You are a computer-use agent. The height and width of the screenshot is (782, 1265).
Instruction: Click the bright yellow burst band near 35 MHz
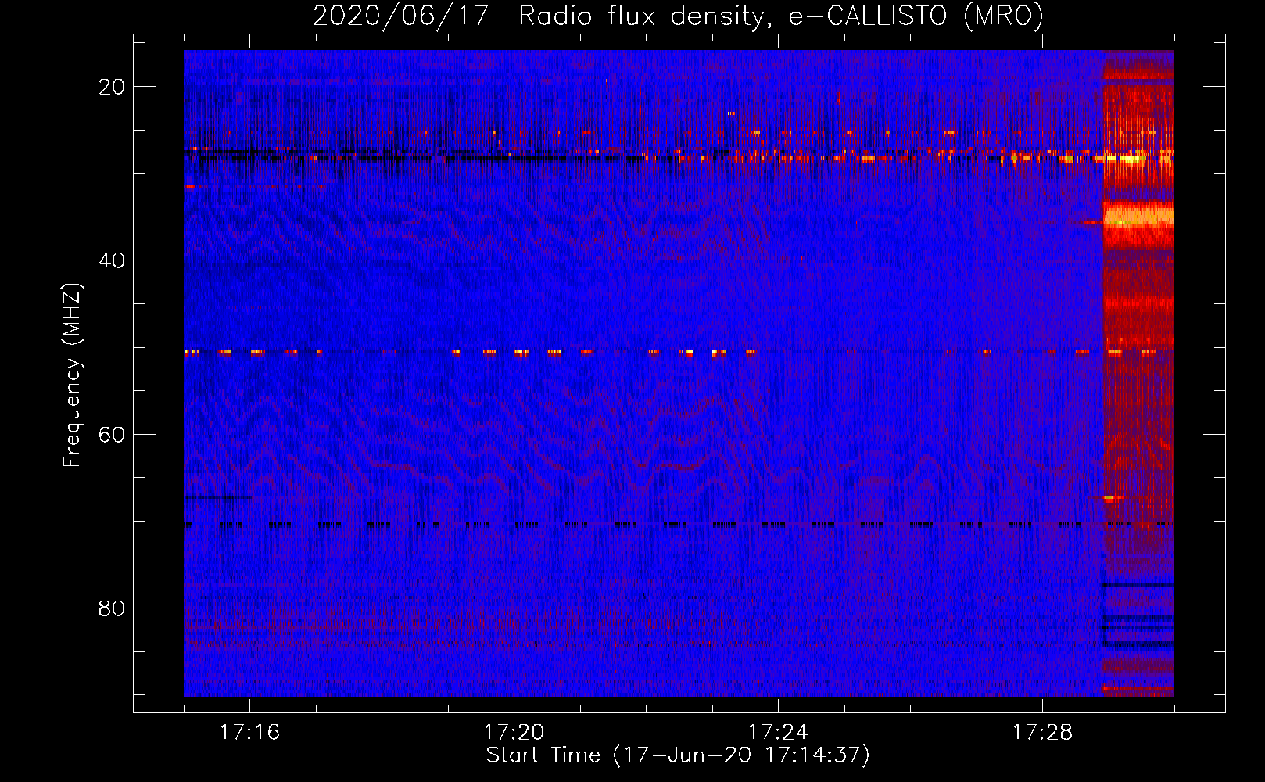(x=1138, y=214)
